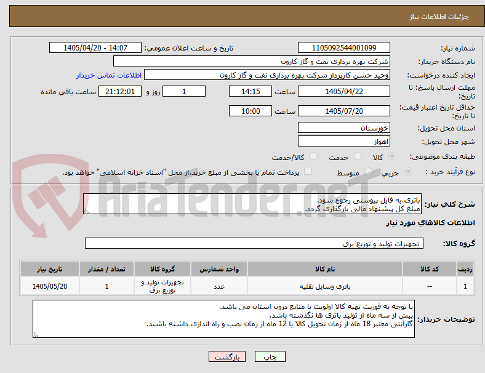Click the توضیحات خریدار buyer notes textarea
This screenshot has width=485, height=373.
(223, 319)
